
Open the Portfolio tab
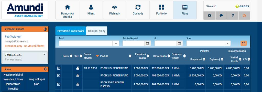tap(161, 10)
